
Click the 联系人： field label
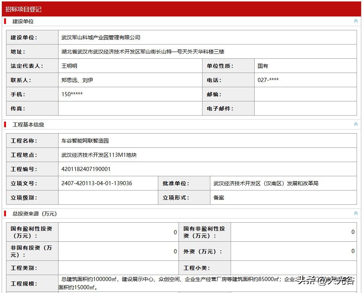[21, 80]
